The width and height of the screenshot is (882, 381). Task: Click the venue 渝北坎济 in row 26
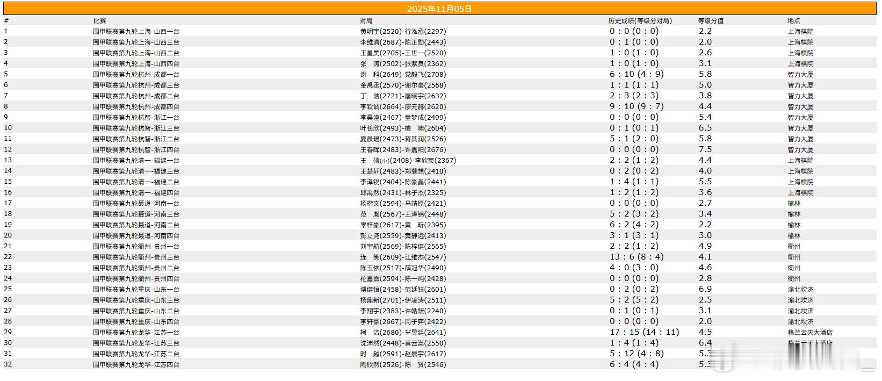[800, 300]
